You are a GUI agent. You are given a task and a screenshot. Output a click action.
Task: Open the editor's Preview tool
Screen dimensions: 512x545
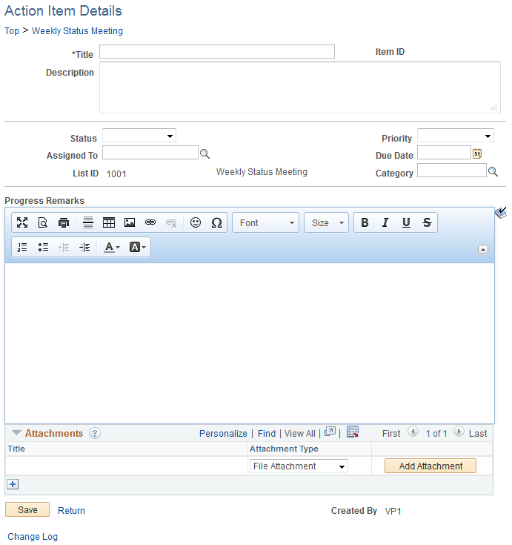tap(43, 222)
